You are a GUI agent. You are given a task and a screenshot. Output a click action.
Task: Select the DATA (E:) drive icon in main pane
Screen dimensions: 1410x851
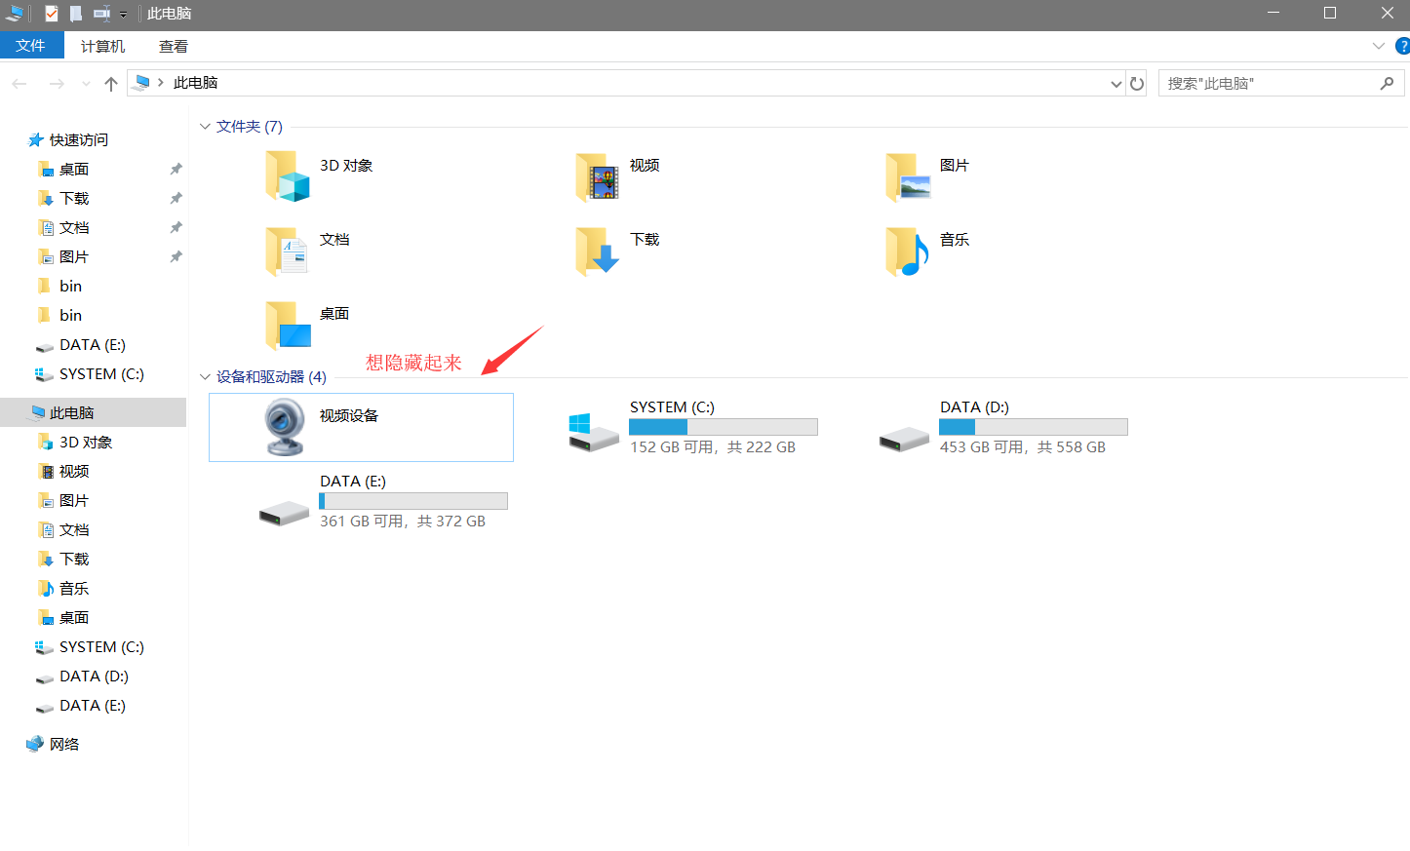coord(284,513)
